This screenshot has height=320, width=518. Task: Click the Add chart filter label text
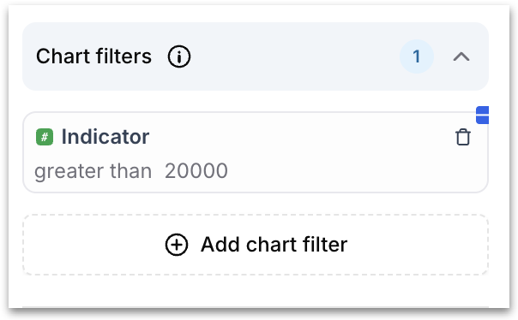(274, 245)
